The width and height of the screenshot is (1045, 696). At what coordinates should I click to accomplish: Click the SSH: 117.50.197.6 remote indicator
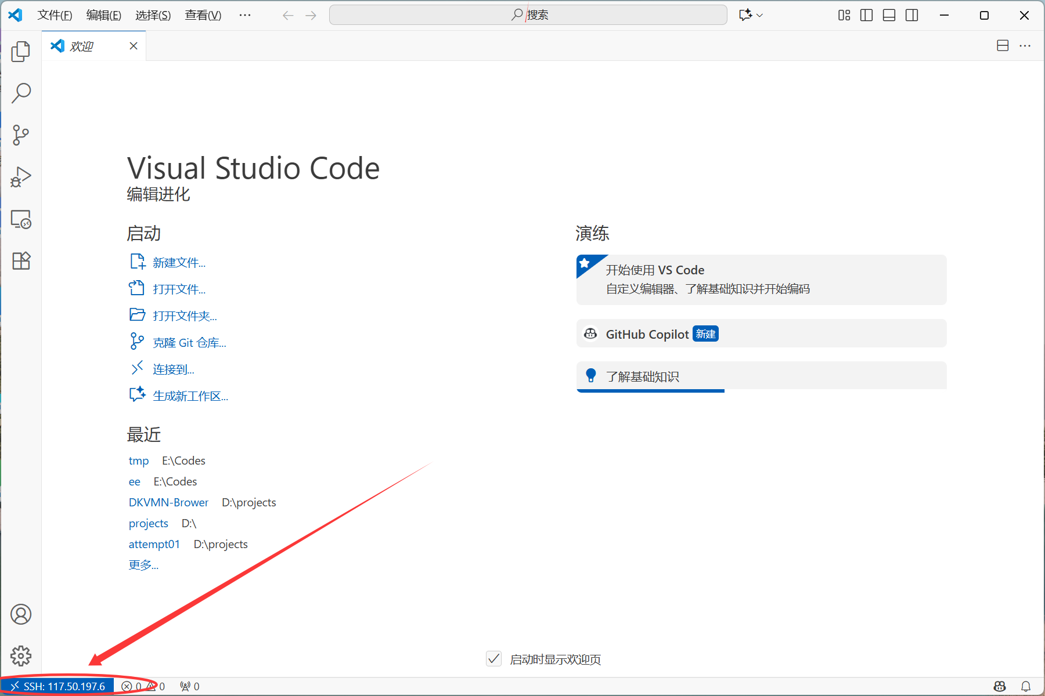(x=57, y=687)
